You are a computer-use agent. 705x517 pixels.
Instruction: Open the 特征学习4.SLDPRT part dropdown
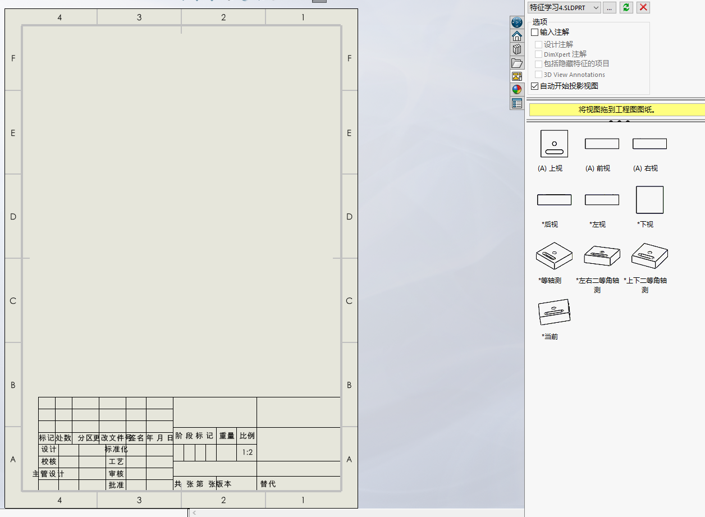tap(564, 7)
